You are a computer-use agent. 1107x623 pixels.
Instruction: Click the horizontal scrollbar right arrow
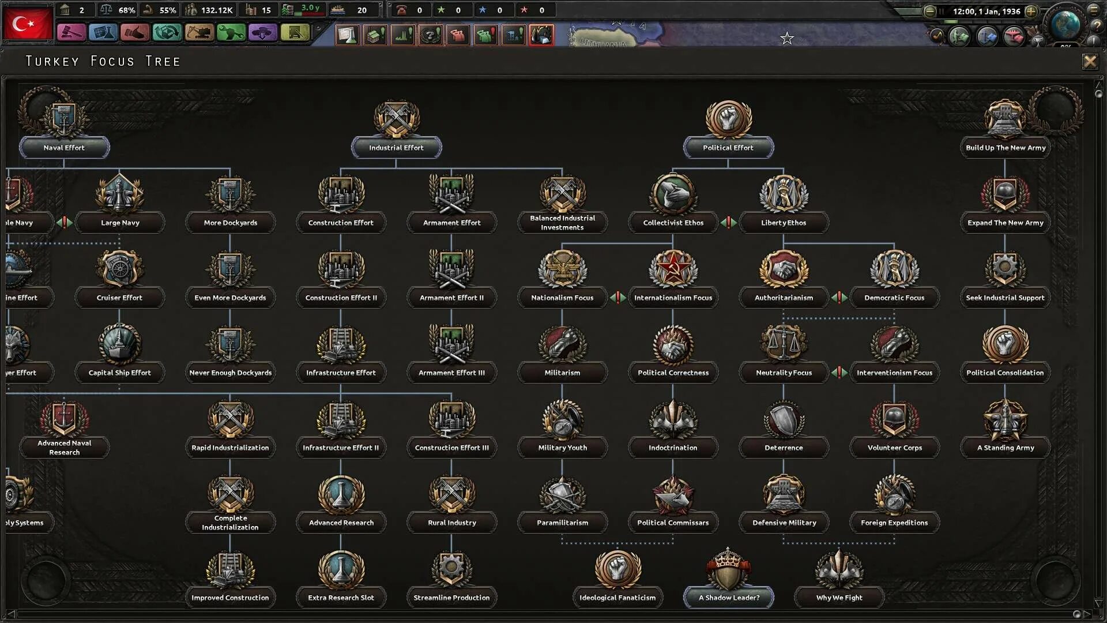tap(1087, 614)
